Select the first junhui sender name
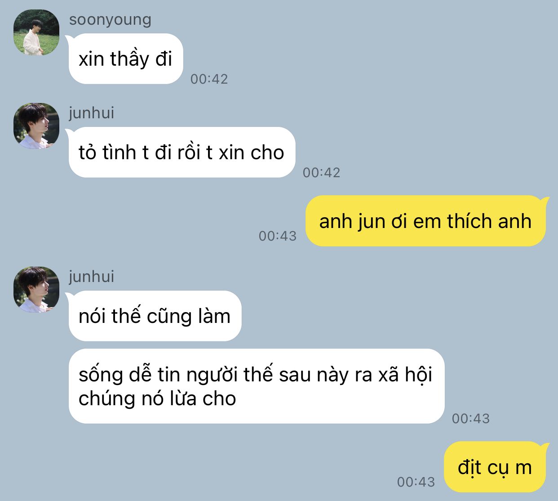 [92, 113]
